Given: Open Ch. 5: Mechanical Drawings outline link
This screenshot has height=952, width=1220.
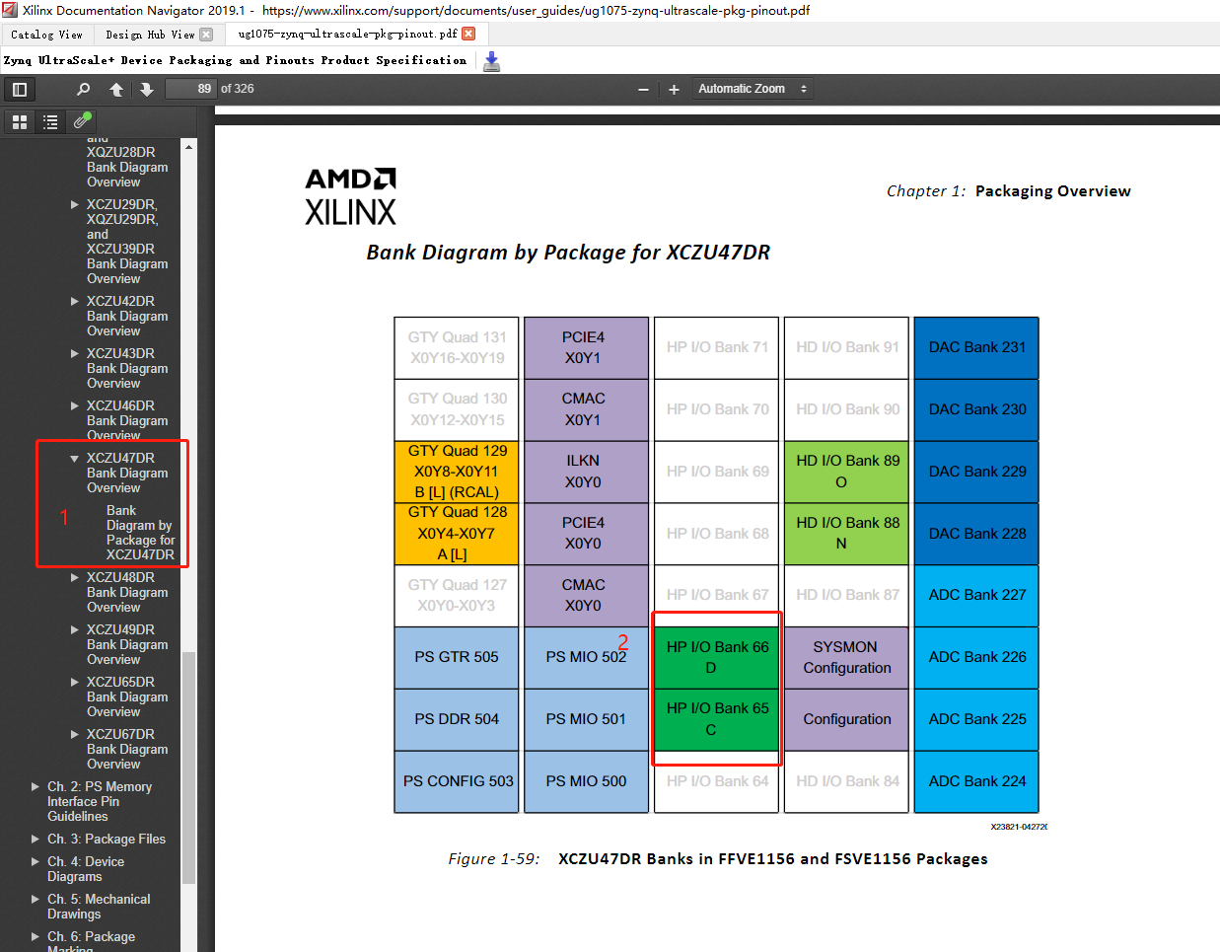Looking at the screenshot, I should click(99, 907).
